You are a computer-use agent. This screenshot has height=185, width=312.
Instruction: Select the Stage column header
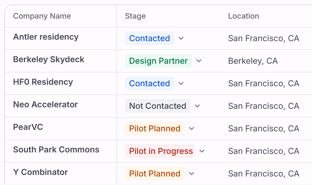(x=135, y=16)
